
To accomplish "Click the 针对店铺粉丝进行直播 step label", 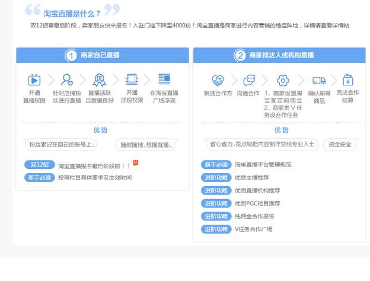I will [x=67, y=97].
